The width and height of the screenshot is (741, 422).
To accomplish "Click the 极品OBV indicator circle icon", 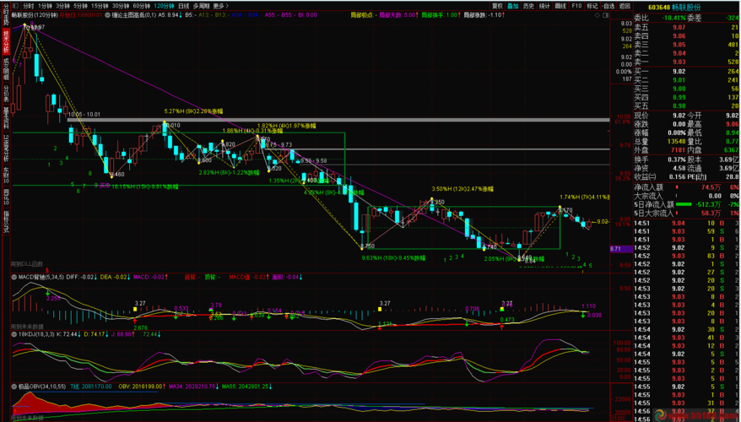I will [15, 386].
